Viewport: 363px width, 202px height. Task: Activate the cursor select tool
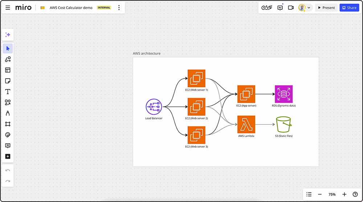click(8, 49)
